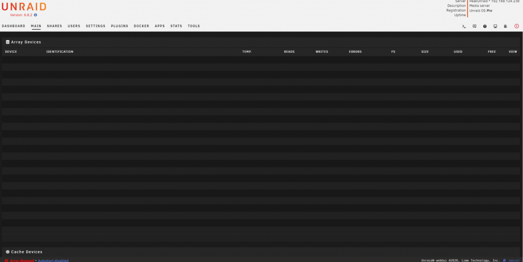Open the Plugins tab
The width and height of the screenshot is (523, 262).
click(x=120, y=26)
